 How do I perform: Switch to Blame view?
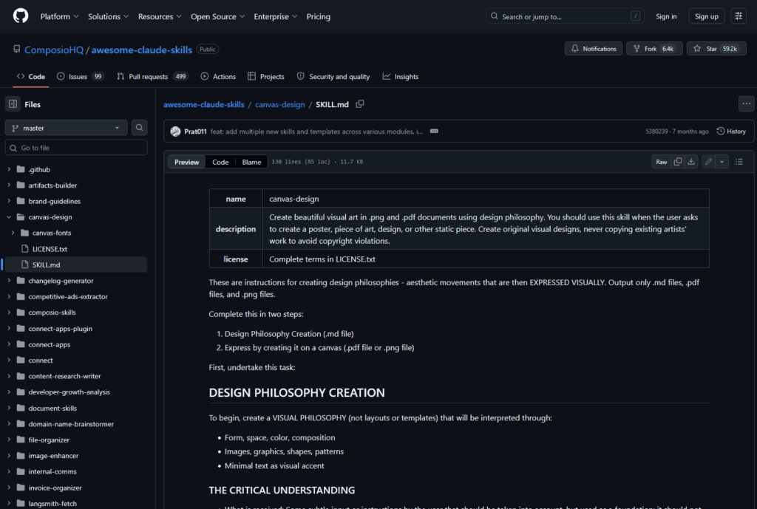tap(251, 162)
